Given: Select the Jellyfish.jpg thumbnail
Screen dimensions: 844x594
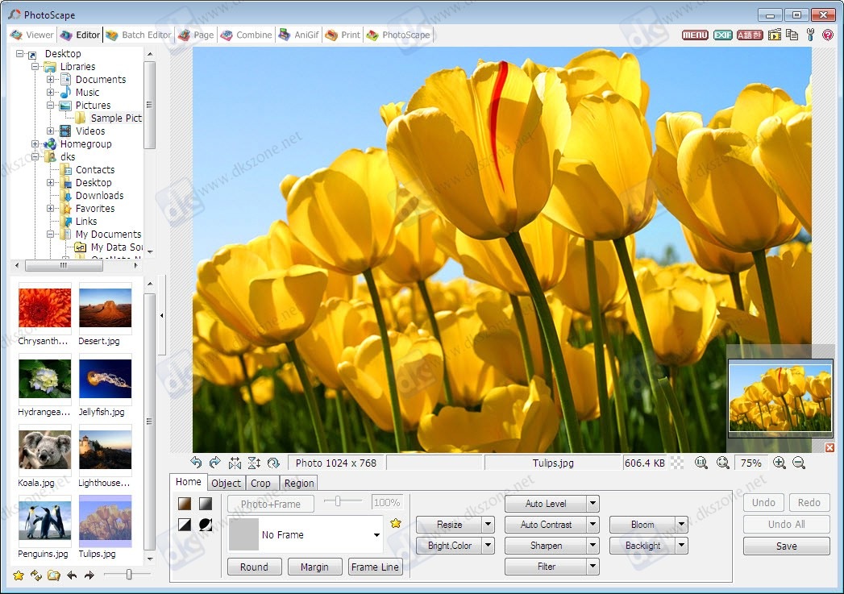Looking at the screenshot, I should point(105,379).
